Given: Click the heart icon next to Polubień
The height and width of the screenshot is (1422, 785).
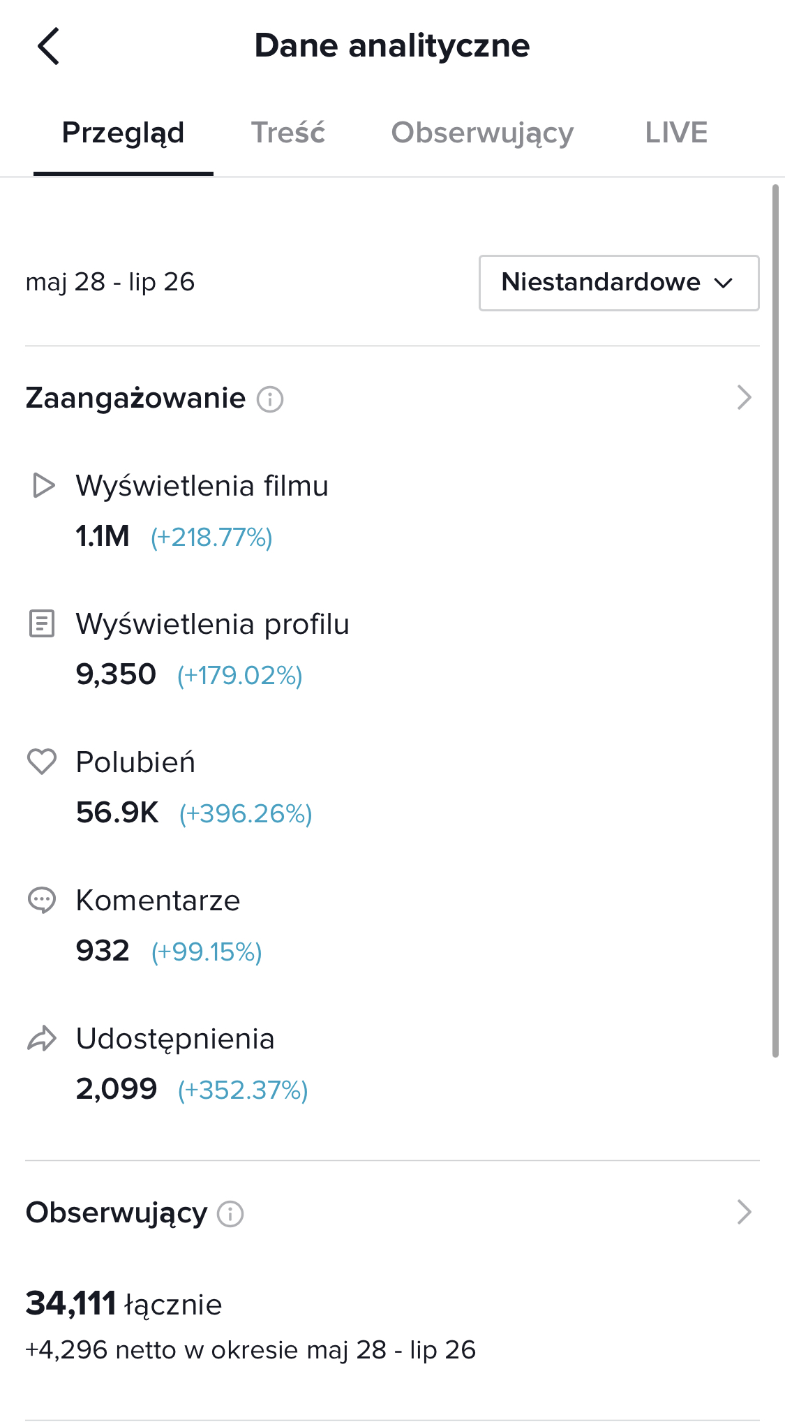Looking at the screenshot, I should click(x=42, y=762).
